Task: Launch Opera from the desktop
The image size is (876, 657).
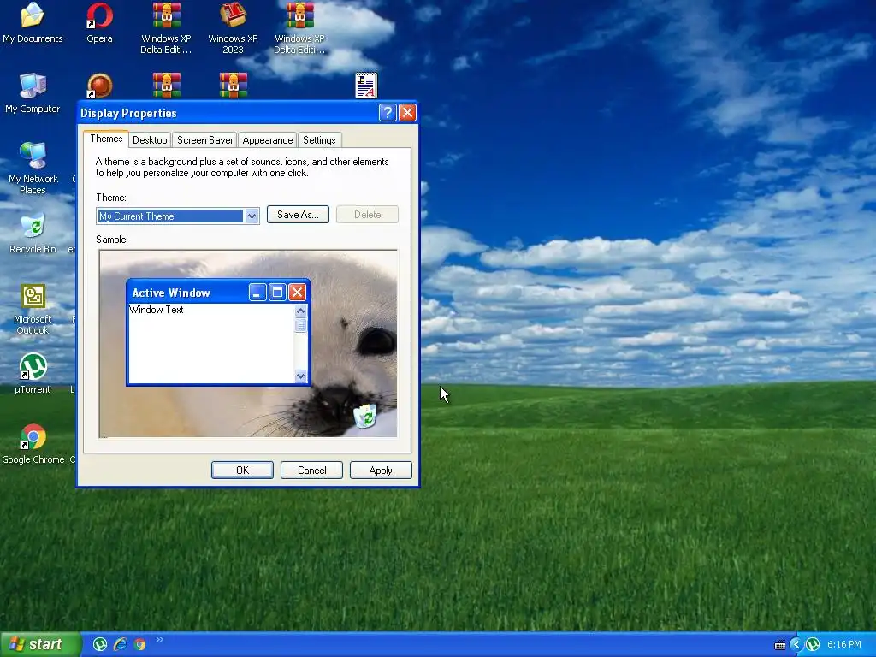Action: coord(99,22)
